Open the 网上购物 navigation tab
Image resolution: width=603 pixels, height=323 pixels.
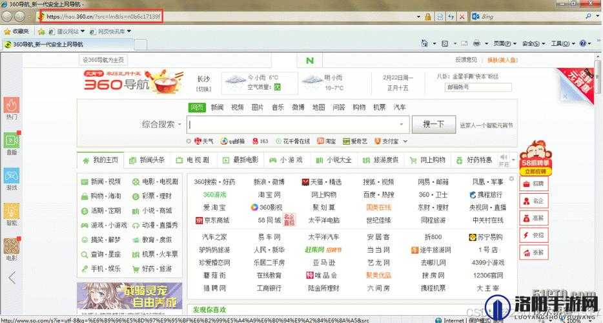pyautogui.click(x=427, y=160)
